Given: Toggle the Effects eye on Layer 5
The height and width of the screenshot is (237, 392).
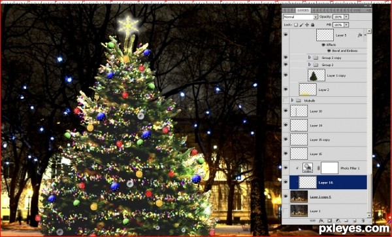Looking at the screenshot, I should point(323,45).
